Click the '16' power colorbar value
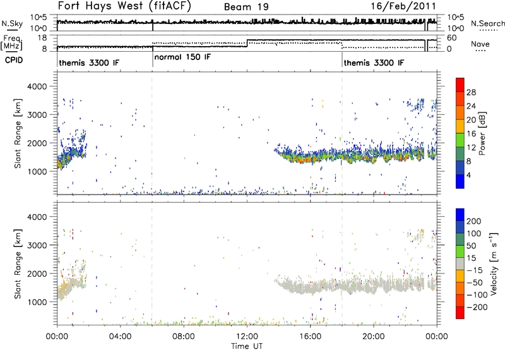This screenshot has height=350, width=505. pos(471,134)
